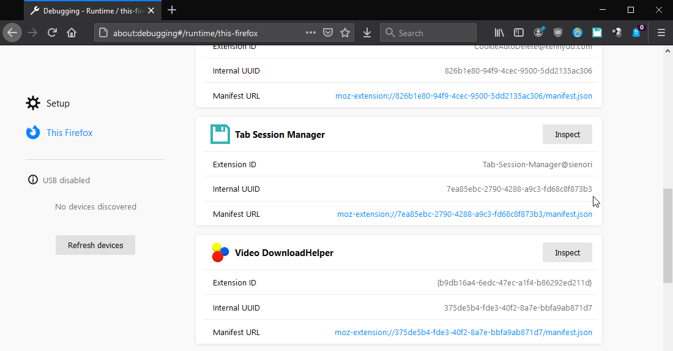Open Video DownloadHelper manifest.json link
Viewport: 673px width, 351px height.
tap(463, 332)
